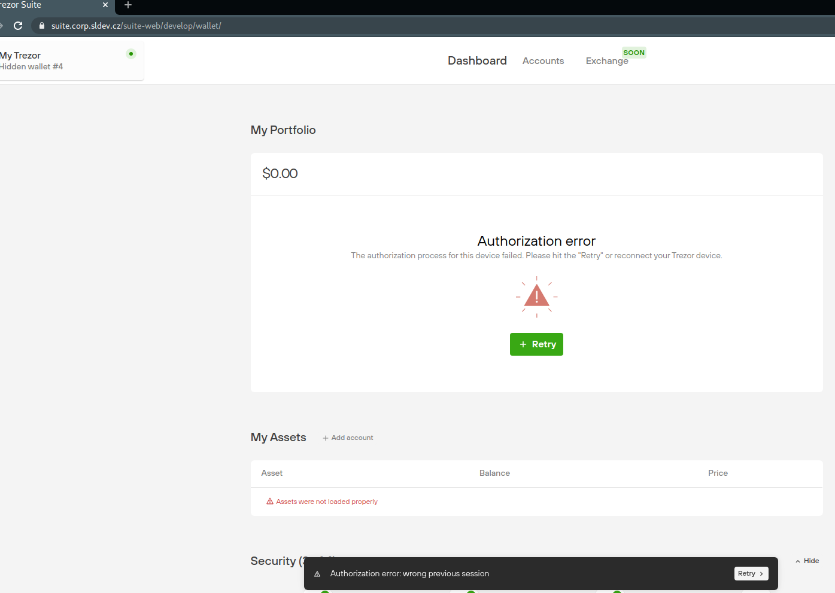
Task: Click the chevron on the notification Retry button
Action: pos(761,573)
